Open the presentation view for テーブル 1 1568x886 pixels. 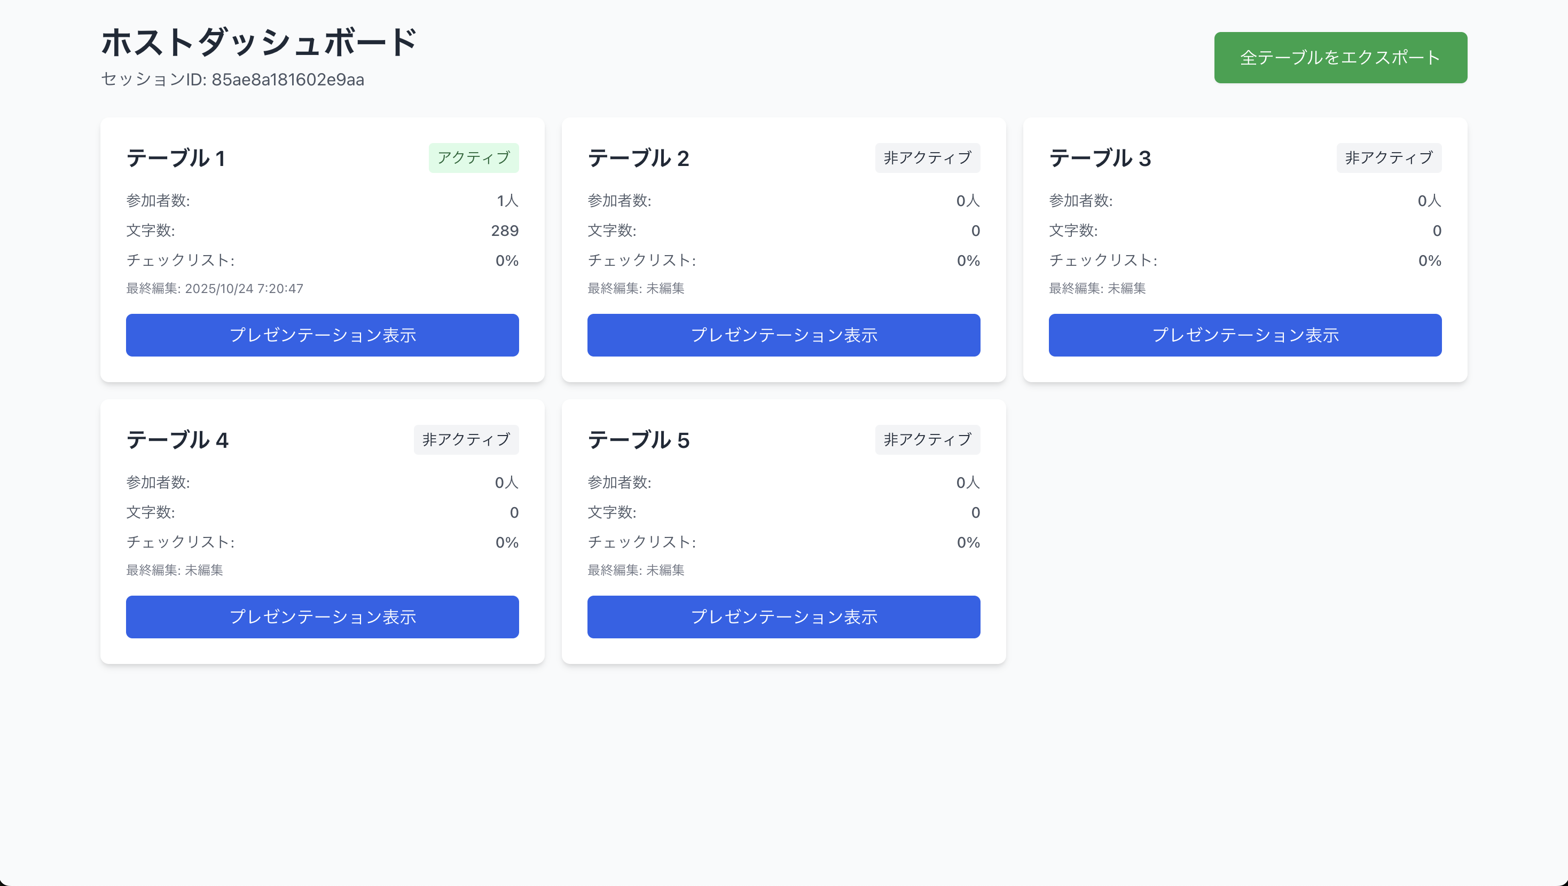click(322, 335)
